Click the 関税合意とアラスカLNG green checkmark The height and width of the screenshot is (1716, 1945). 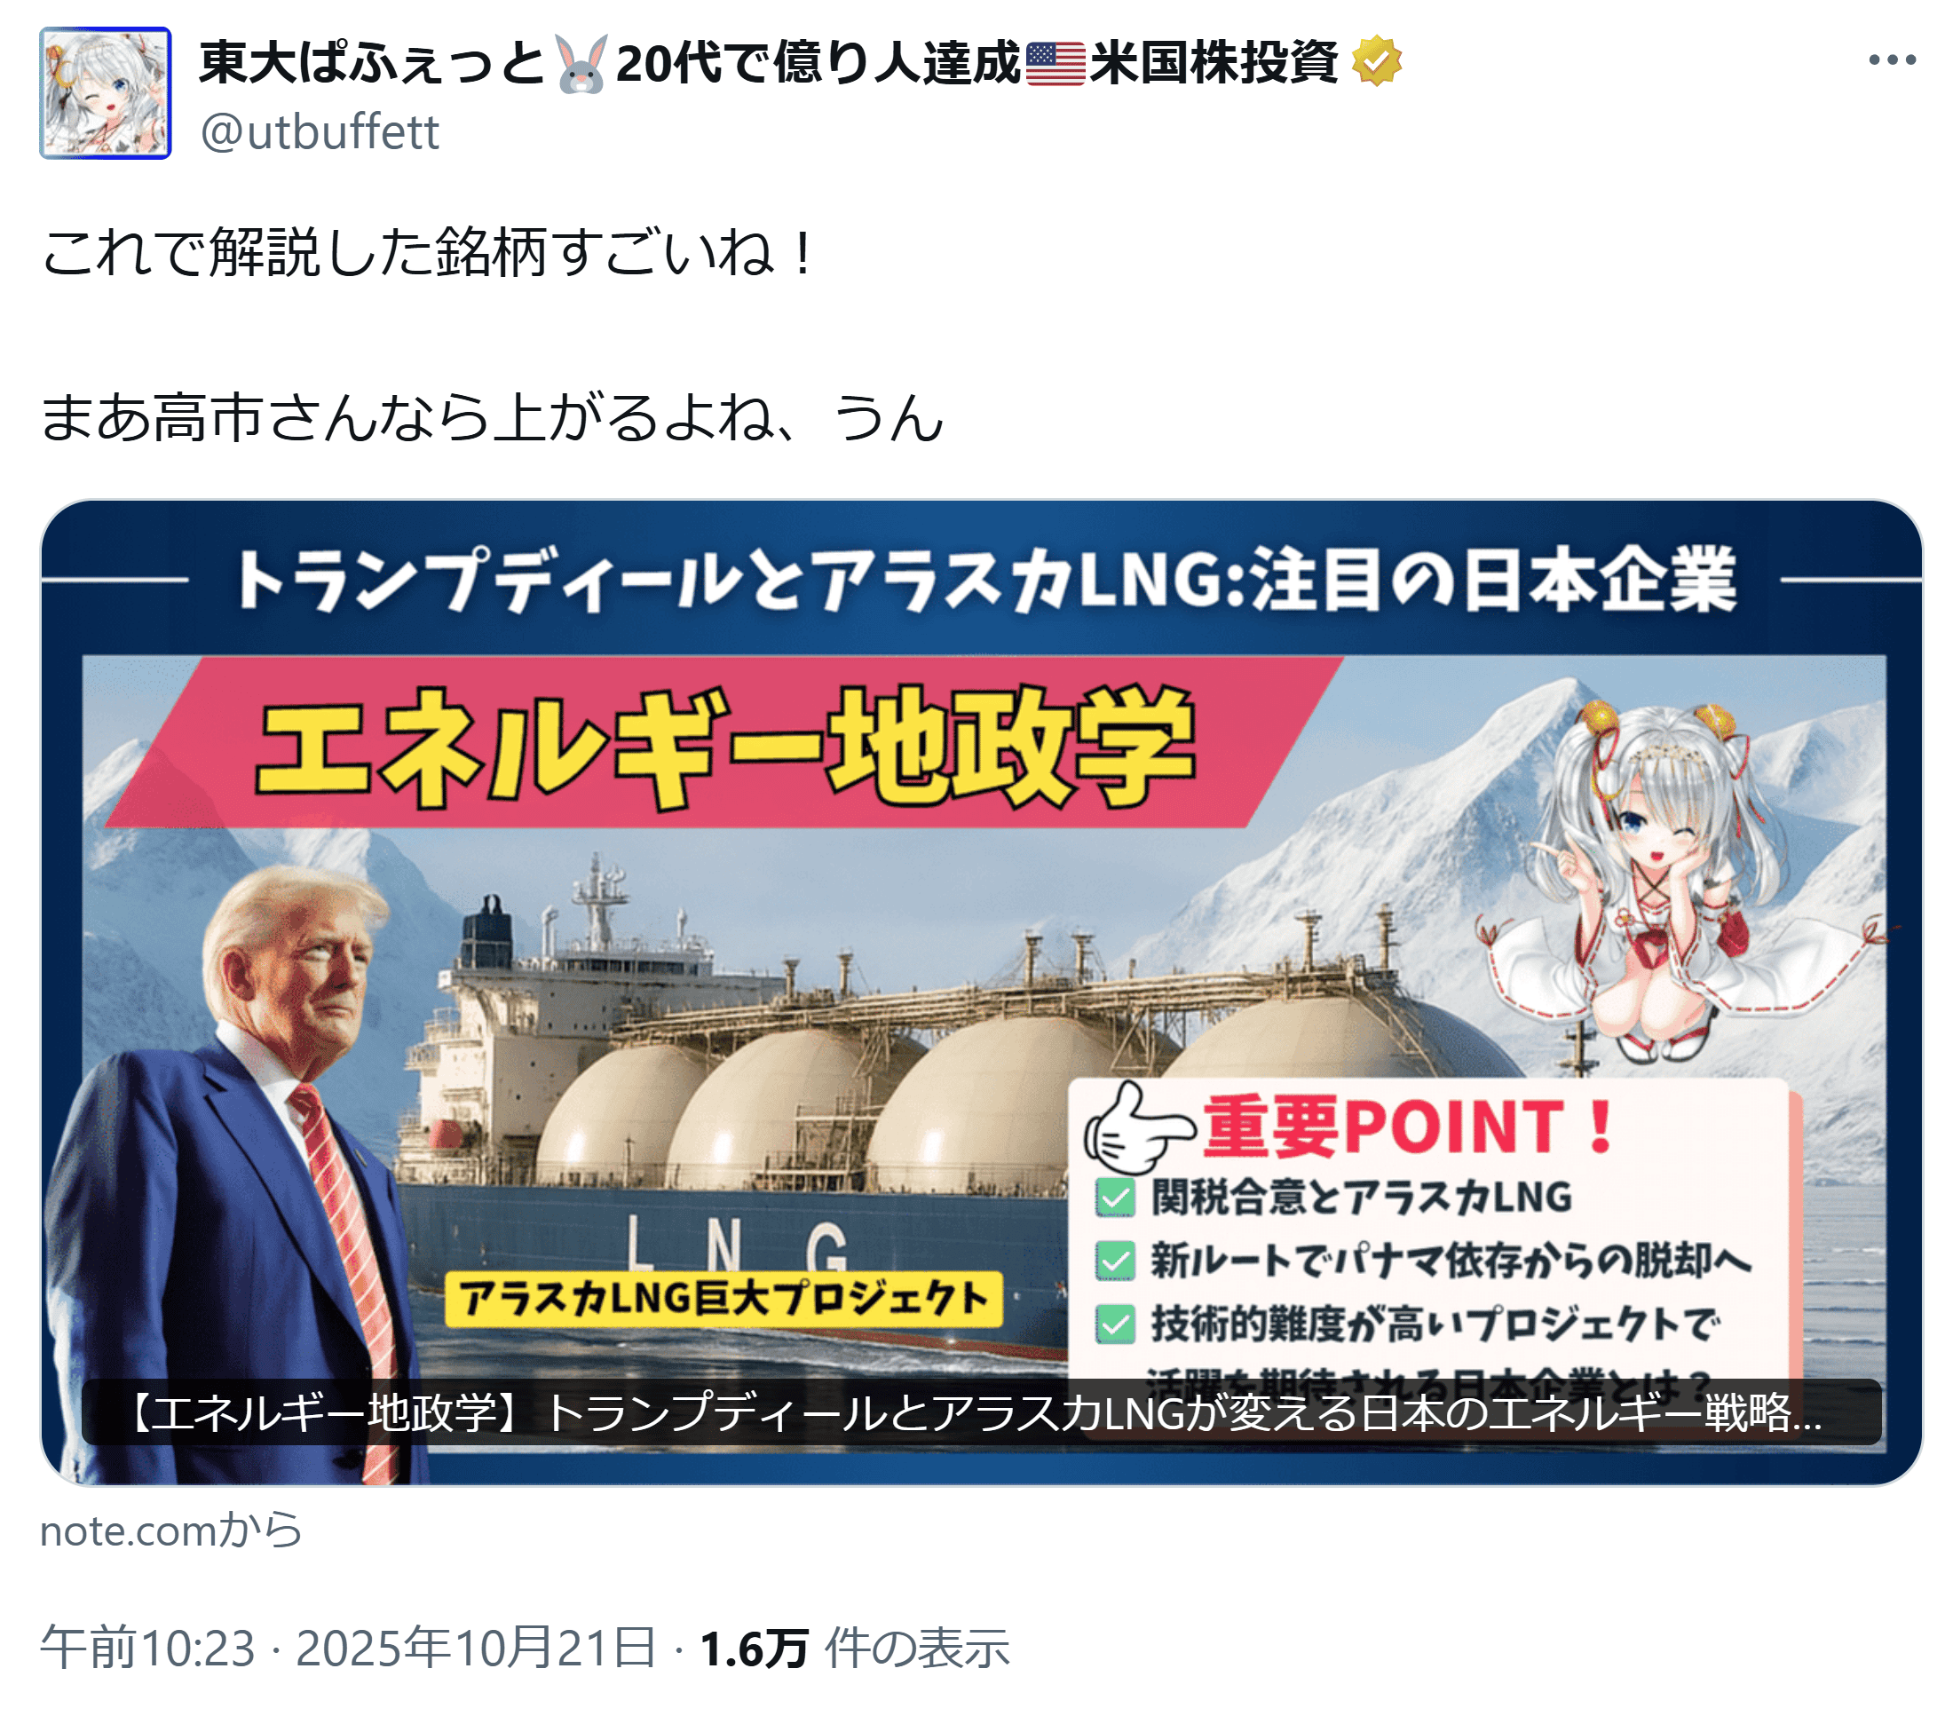pos(1115,1198)
